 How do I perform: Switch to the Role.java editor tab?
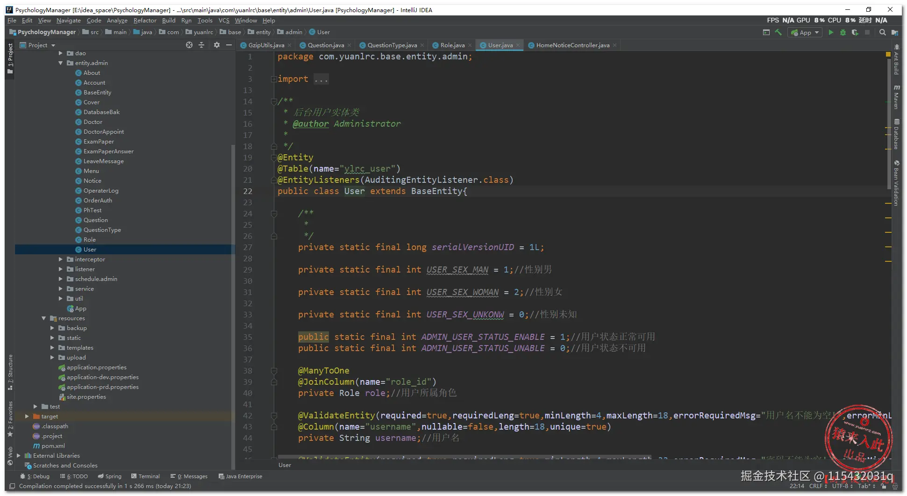point(452,45)
